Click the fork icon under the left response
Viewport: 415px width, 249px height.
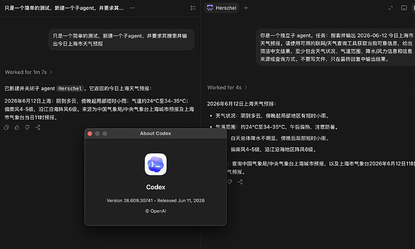click(x=37, y=128)
